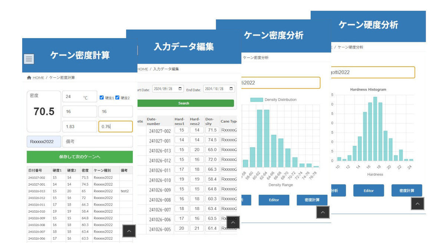The width and height of the screenshot is (445, 250).
Task: Uncheck the 硬度2 checkbox
Action: 117,97
